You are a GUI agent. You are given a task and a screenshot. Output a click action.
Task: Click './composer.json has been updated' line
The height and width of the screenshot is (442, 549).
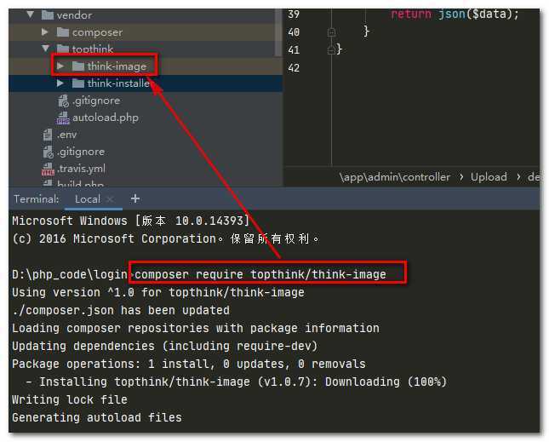point(121,310)
